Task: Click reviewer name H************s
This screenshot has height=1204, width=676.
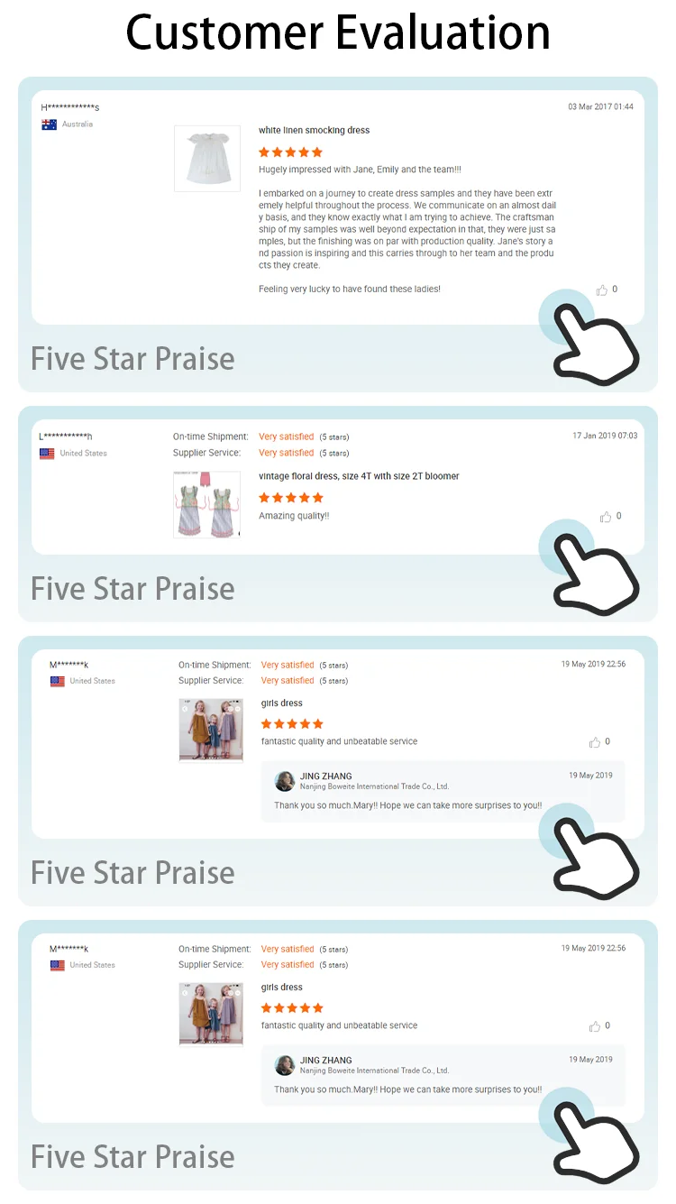Action: (70, 107)
